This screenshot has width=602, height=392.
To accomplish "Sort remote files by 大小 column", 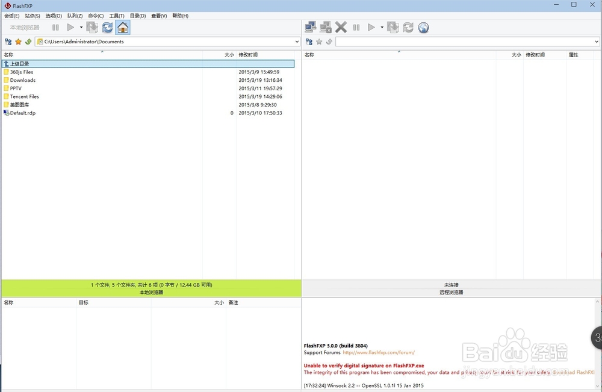I will click(x=509, y=55).
